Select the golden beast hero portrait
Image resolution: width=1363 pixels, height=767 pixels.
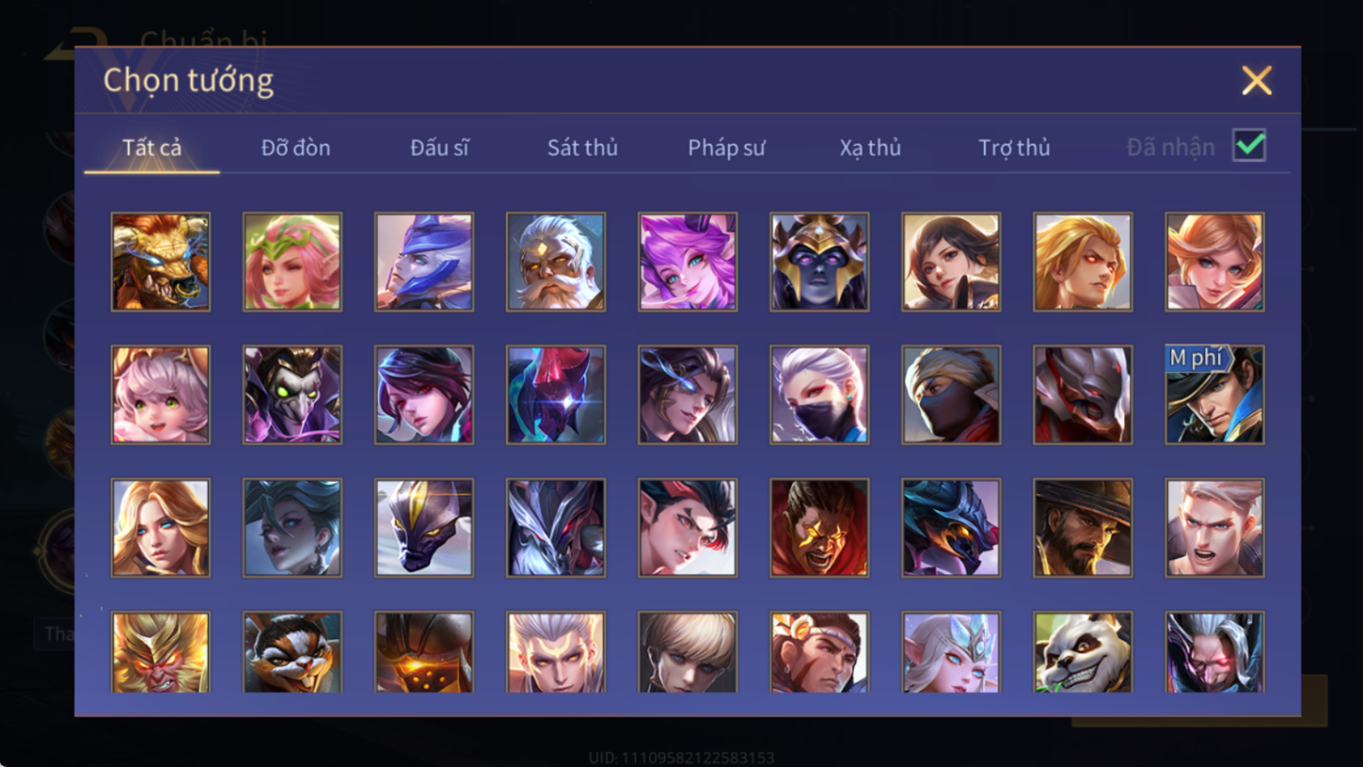click(x=160, y=262)
